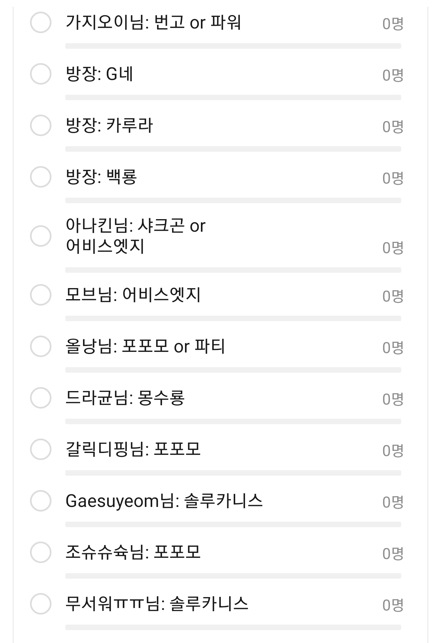
Task: Click the progress bar under 방장: 백룡
Action: [233, 200]
